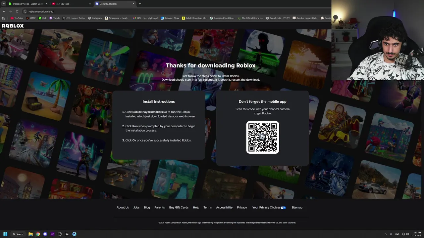Viewport: 424px width, 238px height.
Task: Click the Thanks for downloading Roblox heading
Action: [211, 65]
